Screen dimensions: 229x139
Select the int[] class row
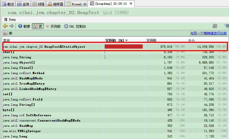[x=115, y=94]
